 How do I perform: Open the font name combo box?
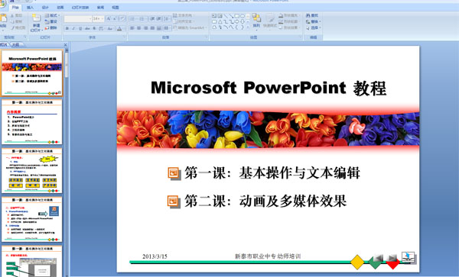pyautogui.click(x=78, y=18)
